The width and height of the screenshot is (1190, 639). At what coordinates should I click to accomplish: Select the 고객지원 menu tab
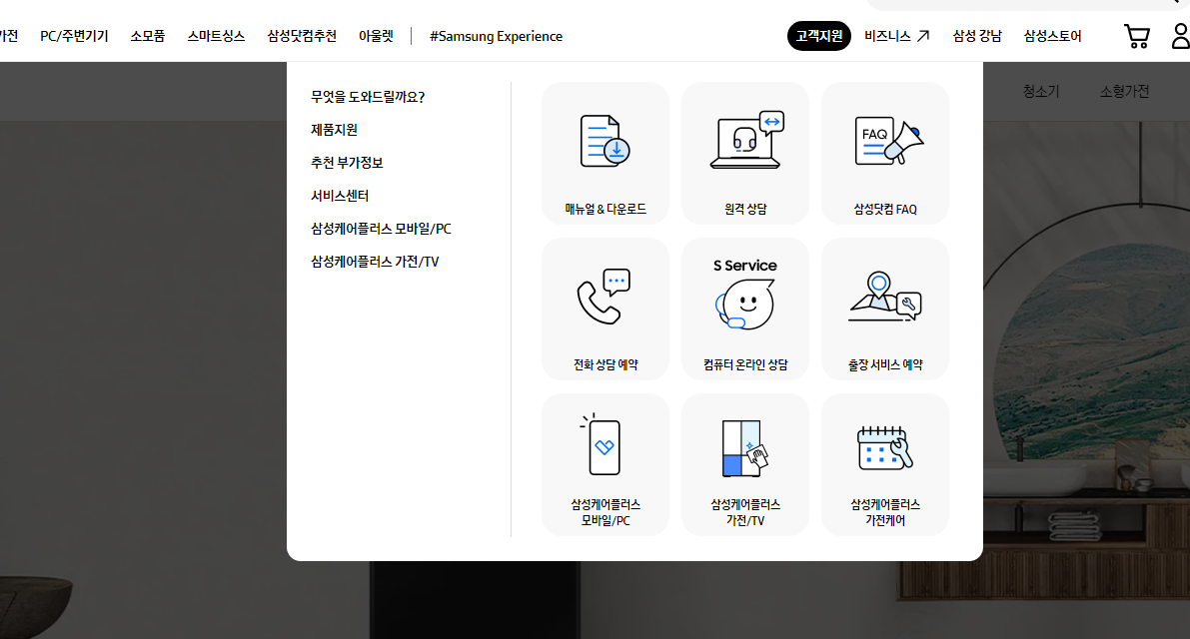tap(819, 36)
